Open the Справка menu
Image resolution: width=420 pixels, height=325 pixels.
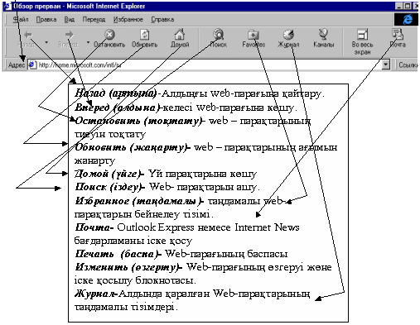pos(162,19)
